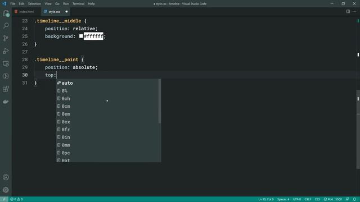360x202 pixels.
Task: Click the feedback icon in status bar
Action: tap(348, 199)
